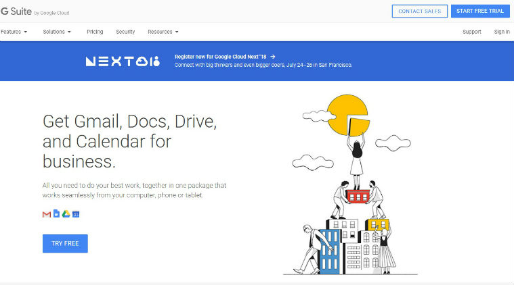The height and width of the screenshot is (285, 514).
Task: Open the Support link
Action: tap(472, 32)
